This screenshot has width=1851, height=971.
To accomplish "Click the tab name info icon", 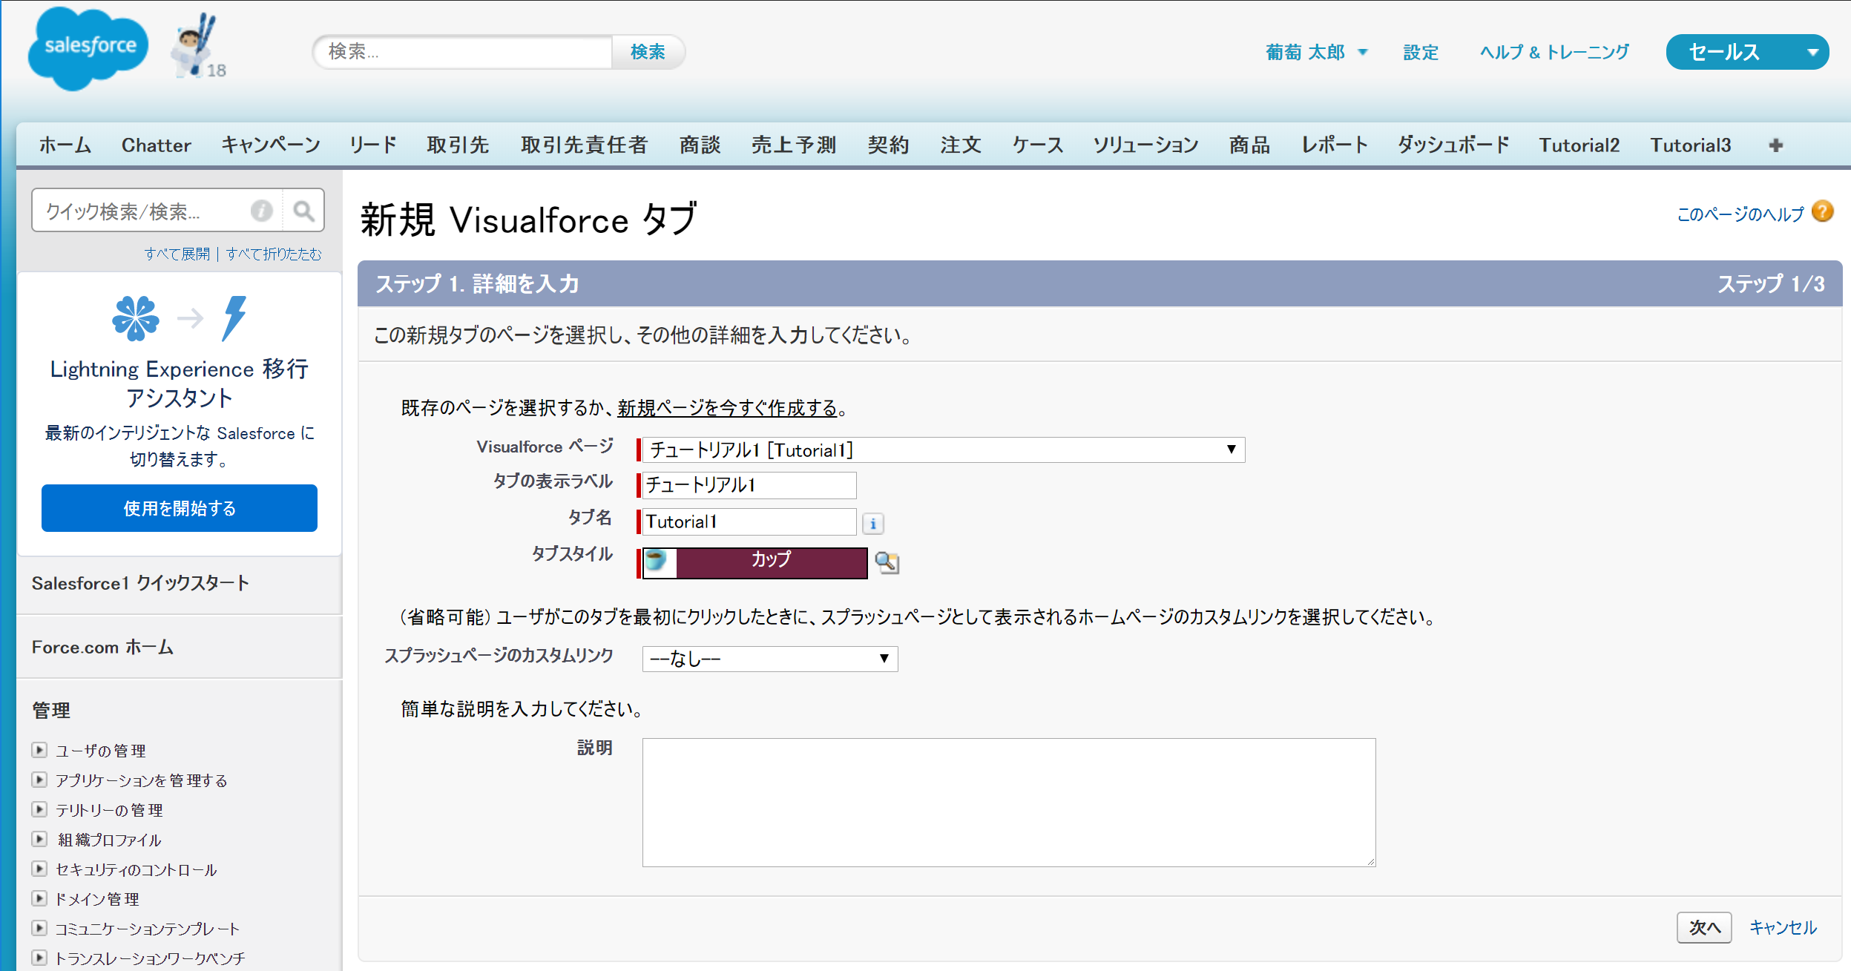I will pyautogui.click(x=873, y=524).
